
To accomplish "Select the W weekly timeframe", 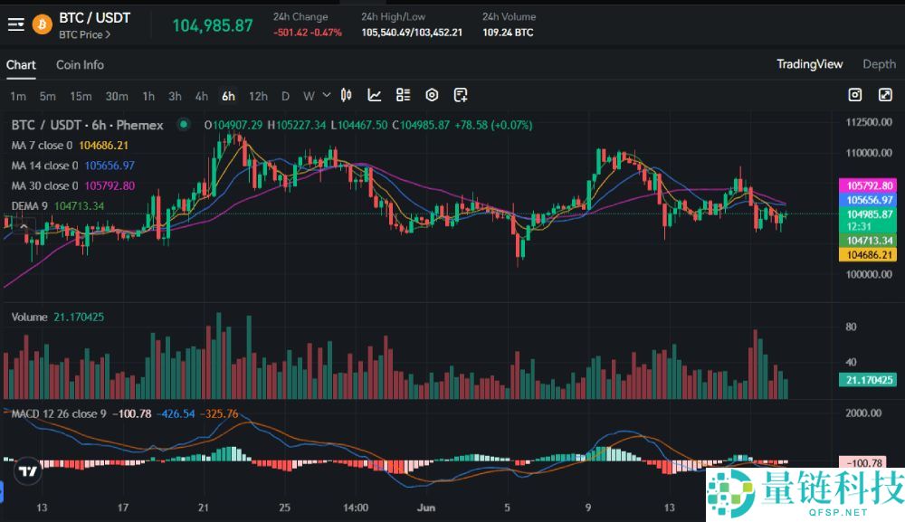I will [309, 96].
